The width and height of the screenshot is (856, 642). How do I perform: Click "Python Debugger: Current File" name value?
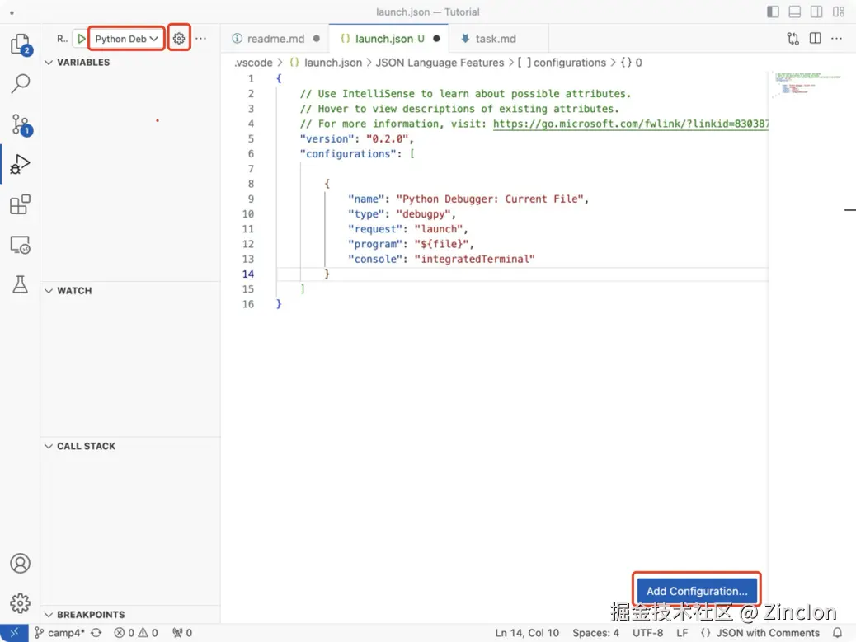[490, 199]
